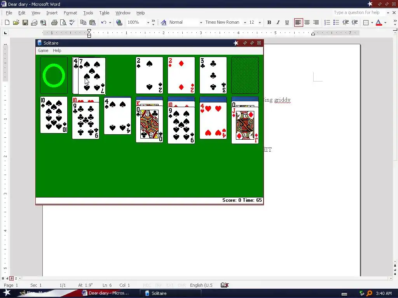The image size is (398, 298).
Task: Click the Word document icon in title bar
Action: click(x=3, y=4)
